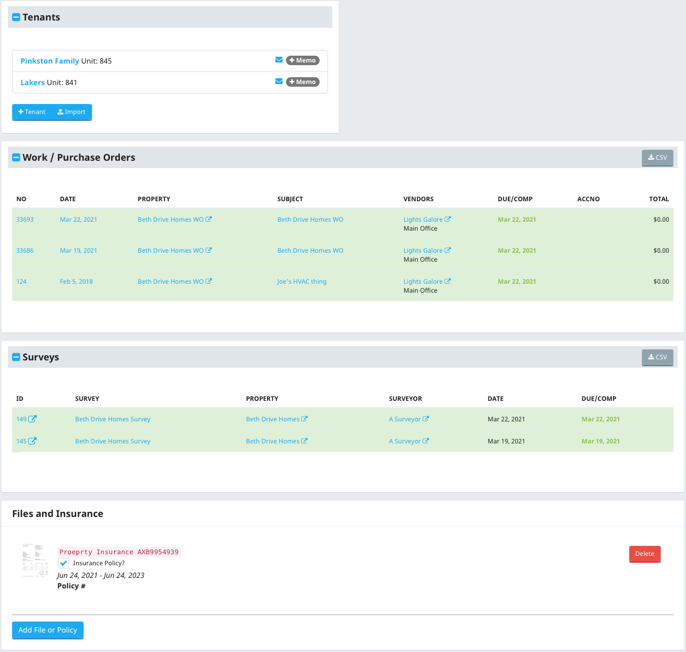Screen dimensions: 686x652
Task: Click external link icon beside survey 145
Action: pos(33,441)
